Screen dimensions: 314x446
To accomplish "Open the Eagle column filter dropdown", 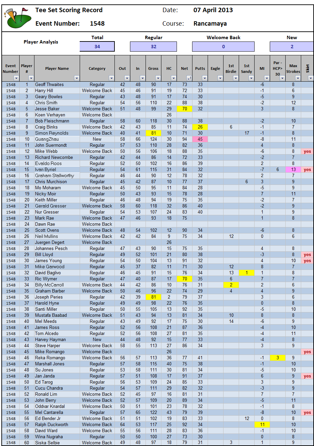I will point(220,78).
